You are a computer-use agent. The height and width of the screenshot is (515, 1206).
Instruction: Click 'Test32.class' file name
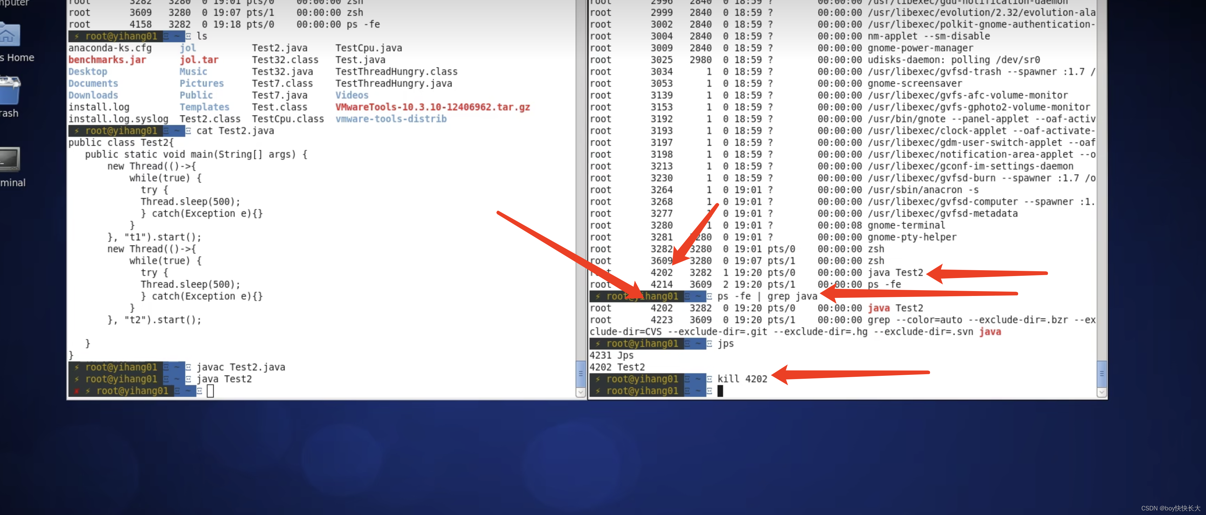(x=285, y=60)
